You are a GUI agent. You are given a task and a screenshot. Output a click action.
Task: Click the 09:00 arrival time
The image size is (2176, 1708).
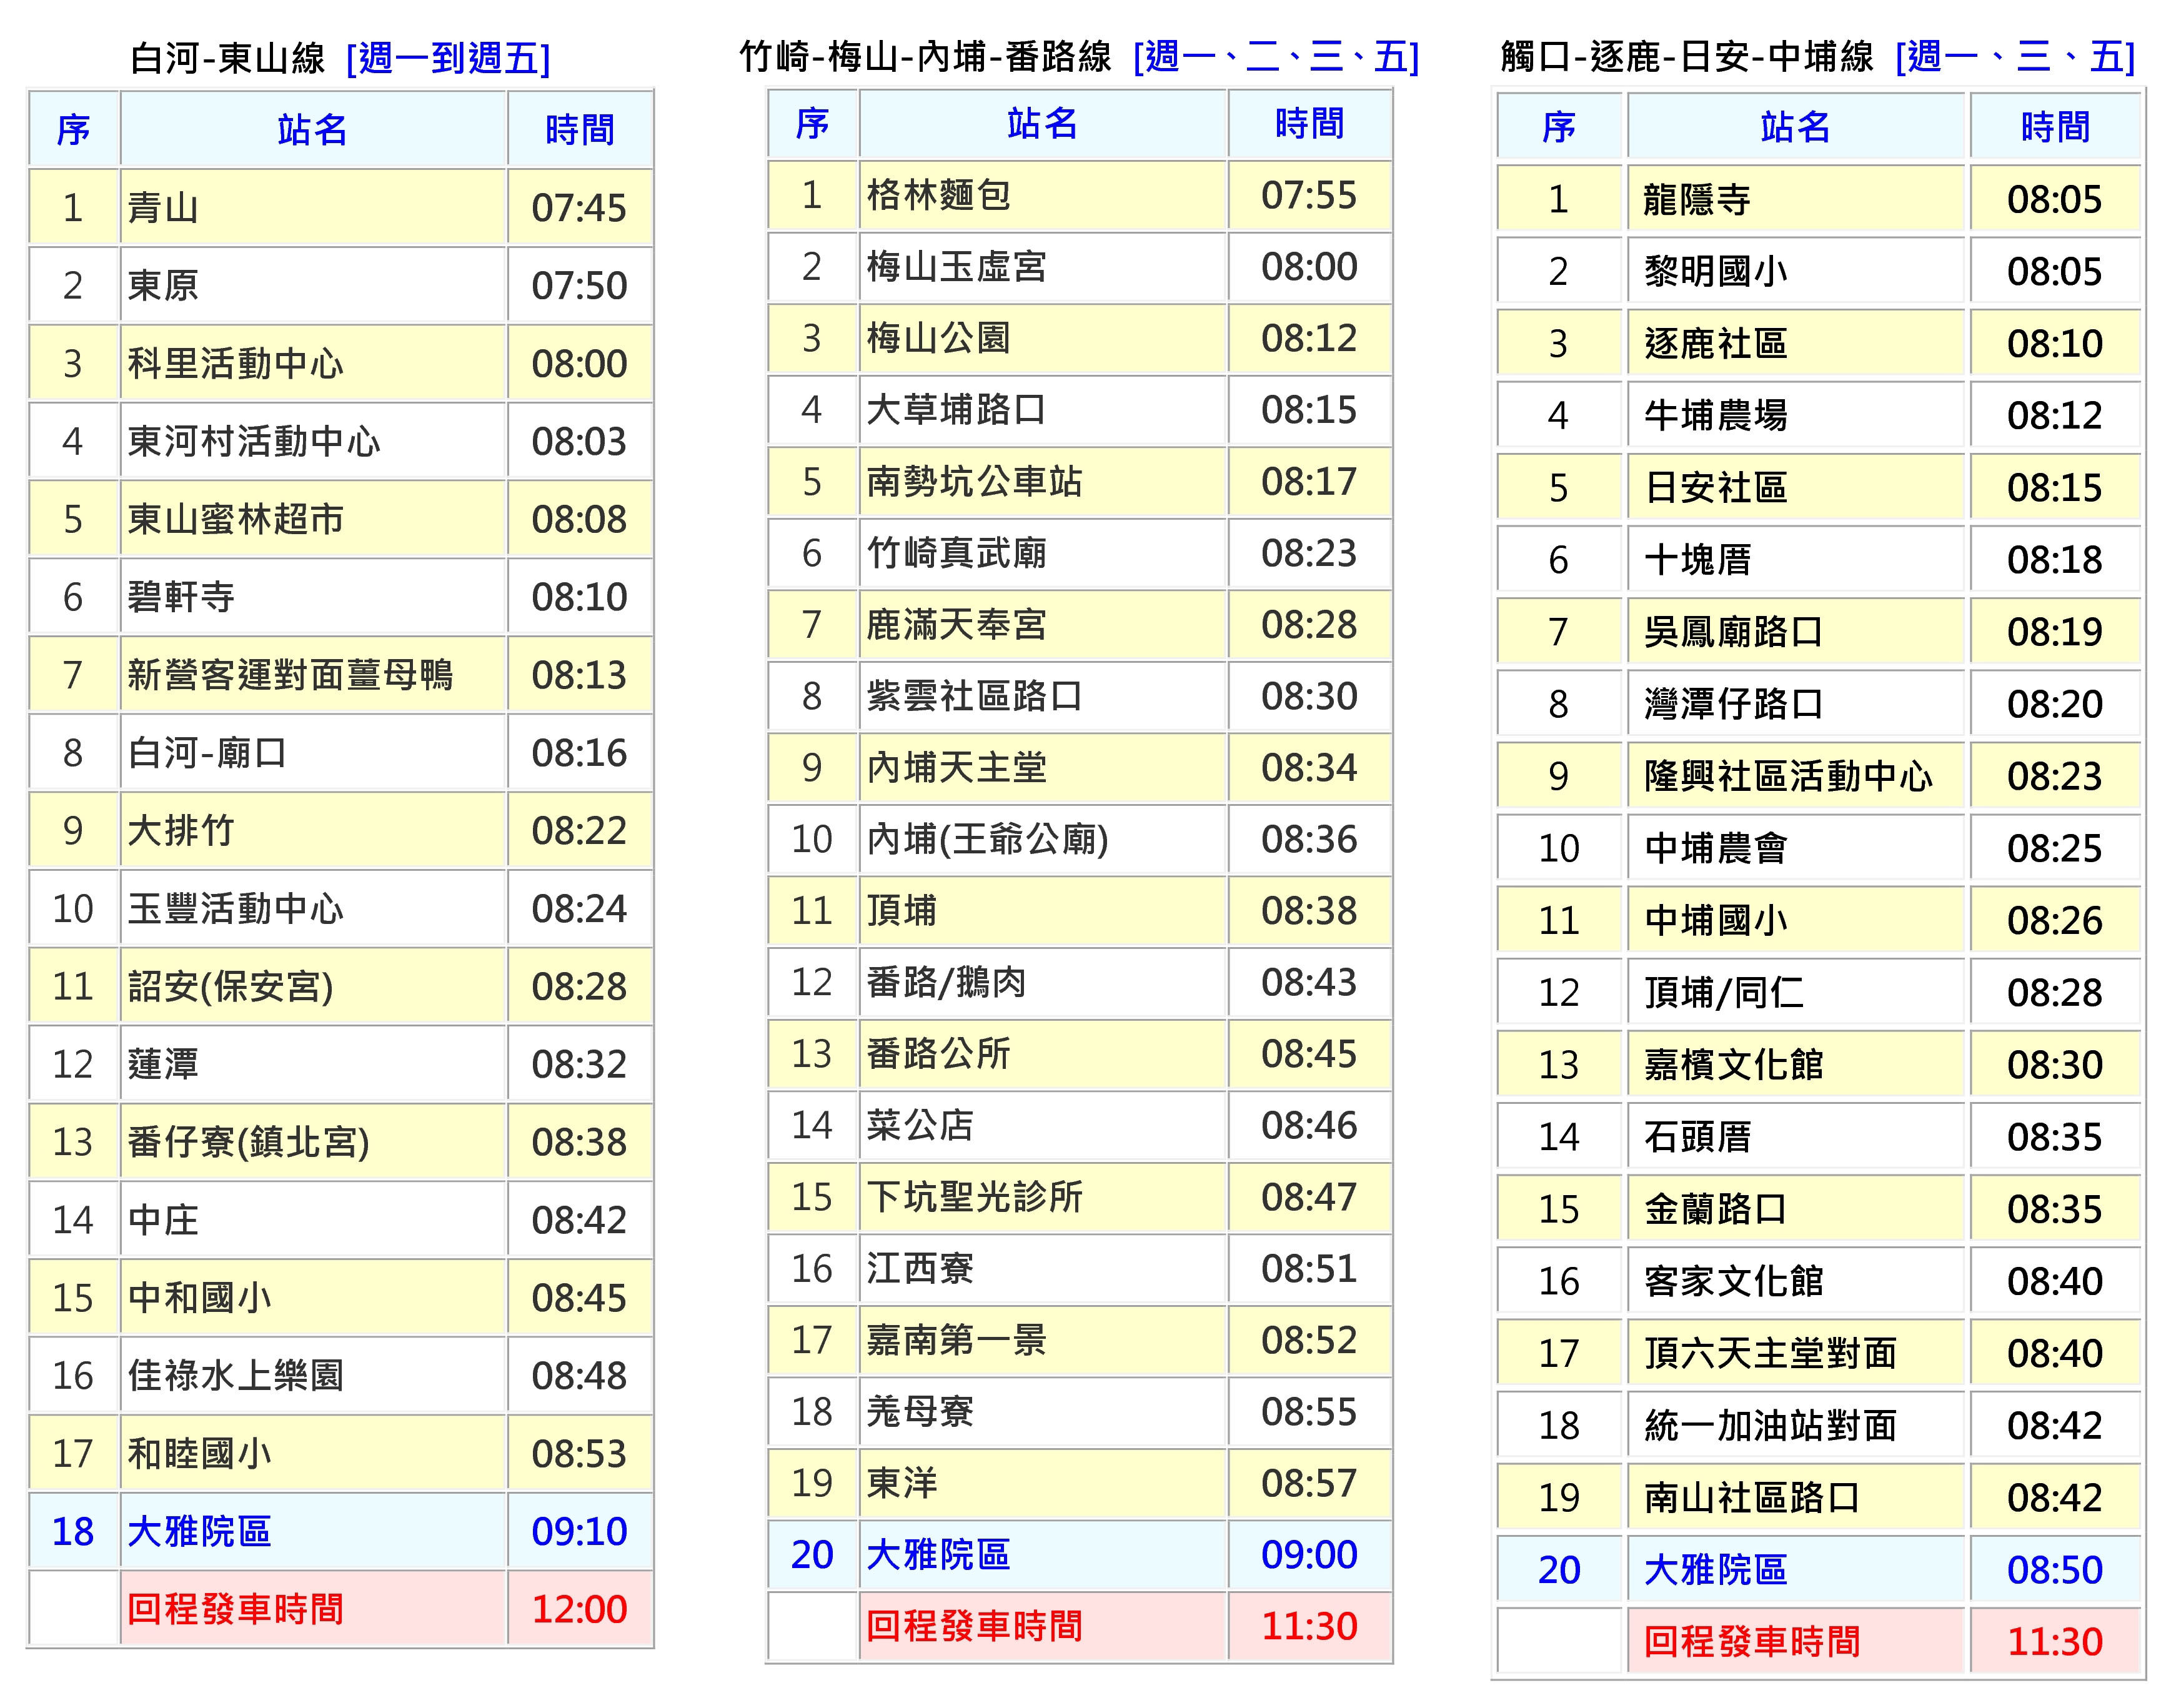[1309, 1555]
